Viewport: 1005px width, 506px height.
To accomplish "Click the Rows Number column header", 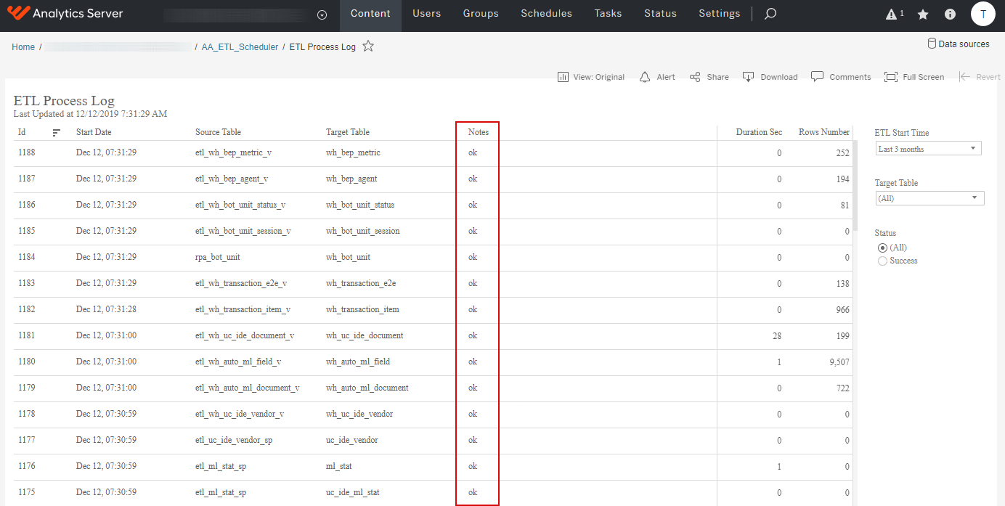I will 824,132.
